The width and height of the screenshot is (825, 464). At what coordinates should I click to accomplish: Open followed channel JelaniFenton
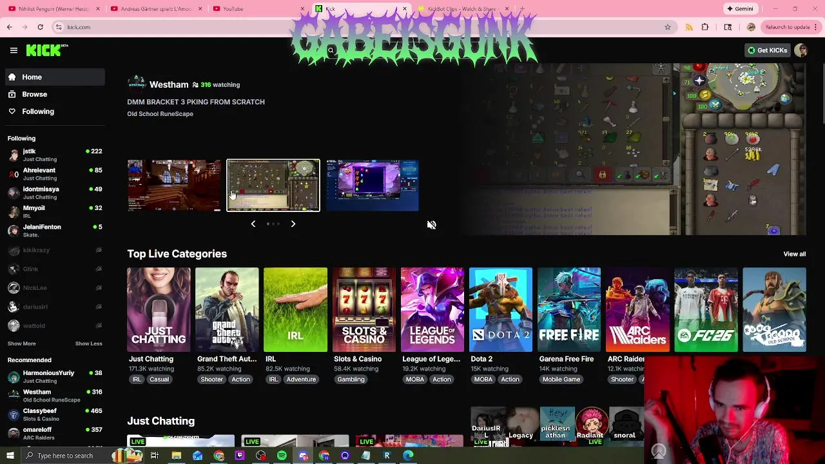coord(55,231)
